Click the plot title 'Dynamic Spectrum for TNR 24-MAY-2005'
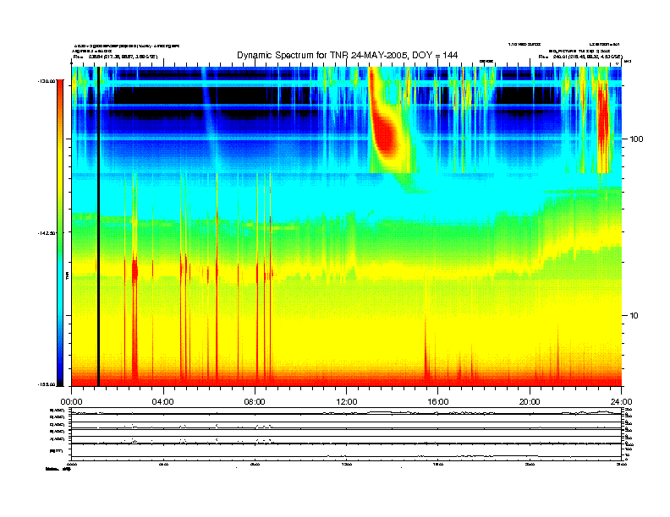Screen dimensions: 670x517 348,55
